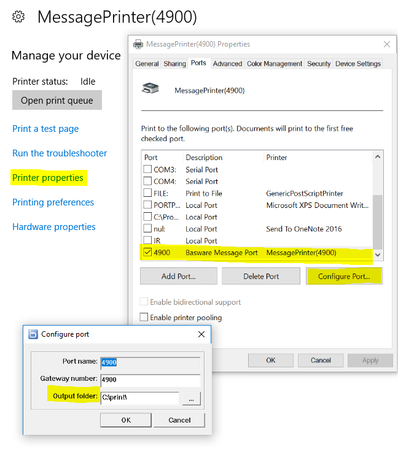Viewport: 398px width, 471px height.
Task: Check the nul: local port checkbox
Action: [x=147, y=228]
